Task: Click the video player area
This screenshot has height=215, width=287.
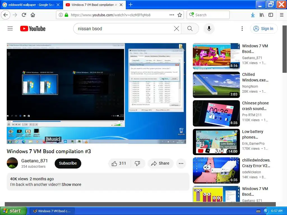Action: coord(96,94)
